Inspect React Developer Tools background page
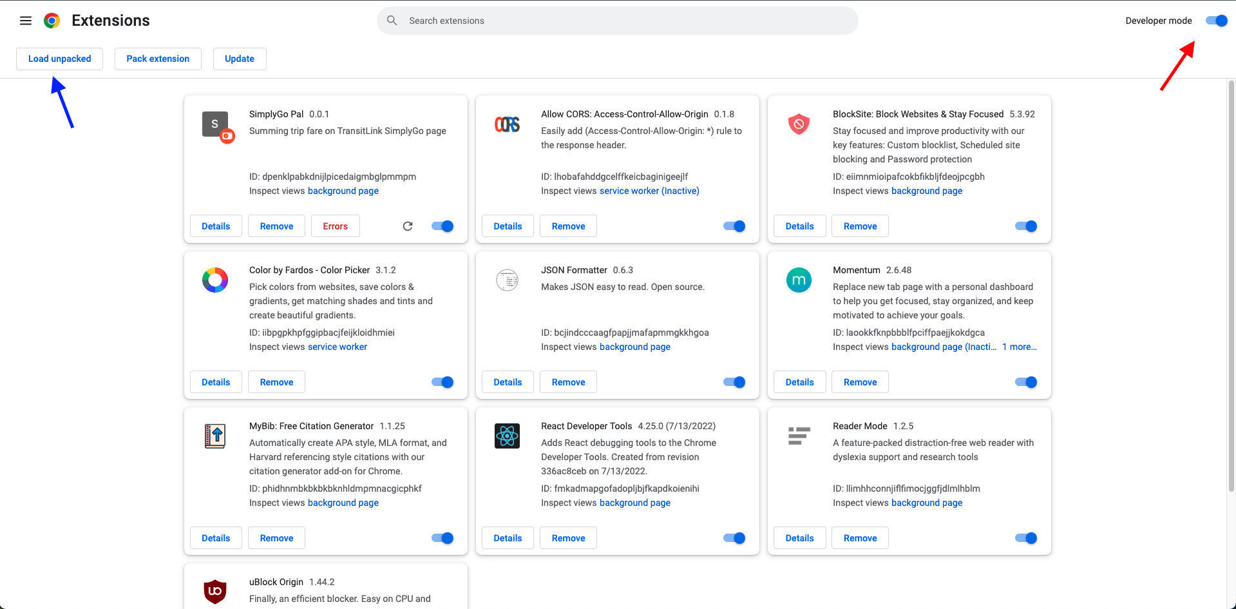Image resolution: width=1236 pixels, height=609 pixels. pyautogui.click(x=635, y=503)
